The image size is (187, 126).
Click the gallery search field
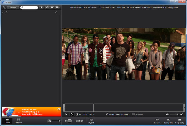click(29, 7)
